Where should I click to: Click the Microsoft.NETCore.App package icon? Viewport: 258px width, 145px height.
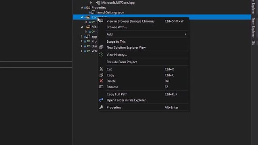click(98, 3)
